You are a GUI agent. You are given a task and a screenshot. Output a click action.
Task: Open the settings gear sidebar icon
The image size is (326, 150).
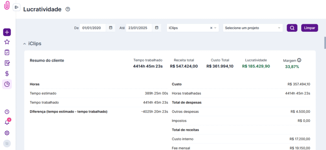pyautogui.click(x=7, y=133)
